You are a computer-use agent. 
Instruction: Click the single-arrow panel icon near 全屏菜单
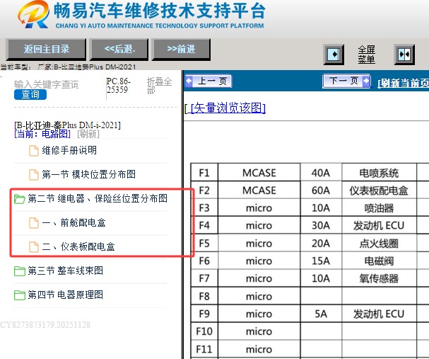(x=334, y=55)
